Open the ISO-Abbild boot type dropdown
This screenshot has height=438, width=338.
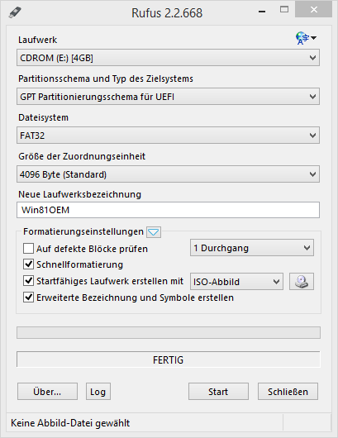tap(236, 282)
